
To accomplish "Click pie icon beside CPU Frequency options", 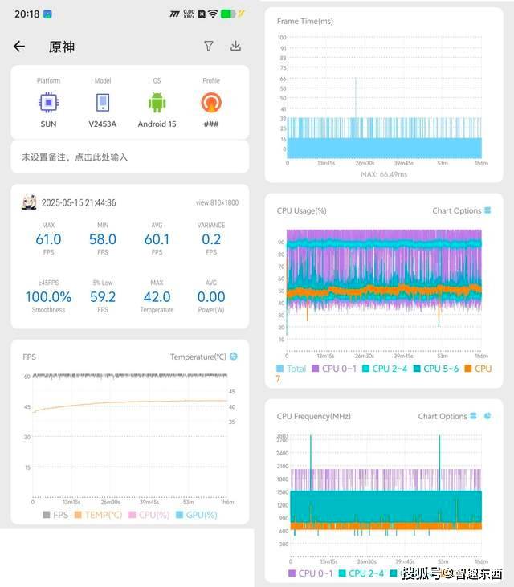I will (487, 415).
